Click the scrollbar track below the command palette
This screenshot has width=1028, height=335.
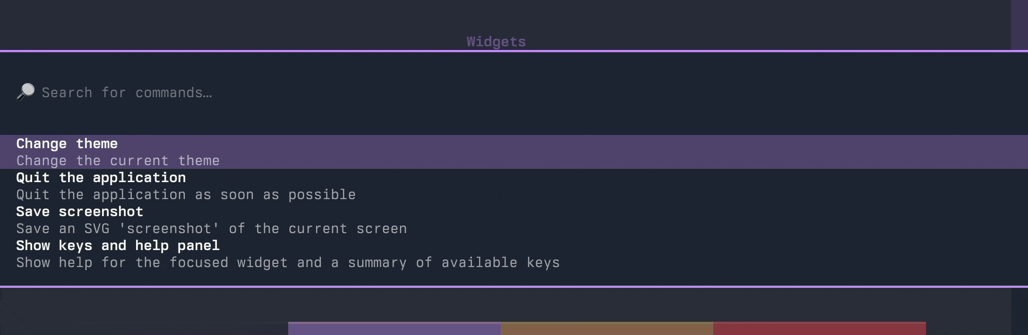point(1019,311)
